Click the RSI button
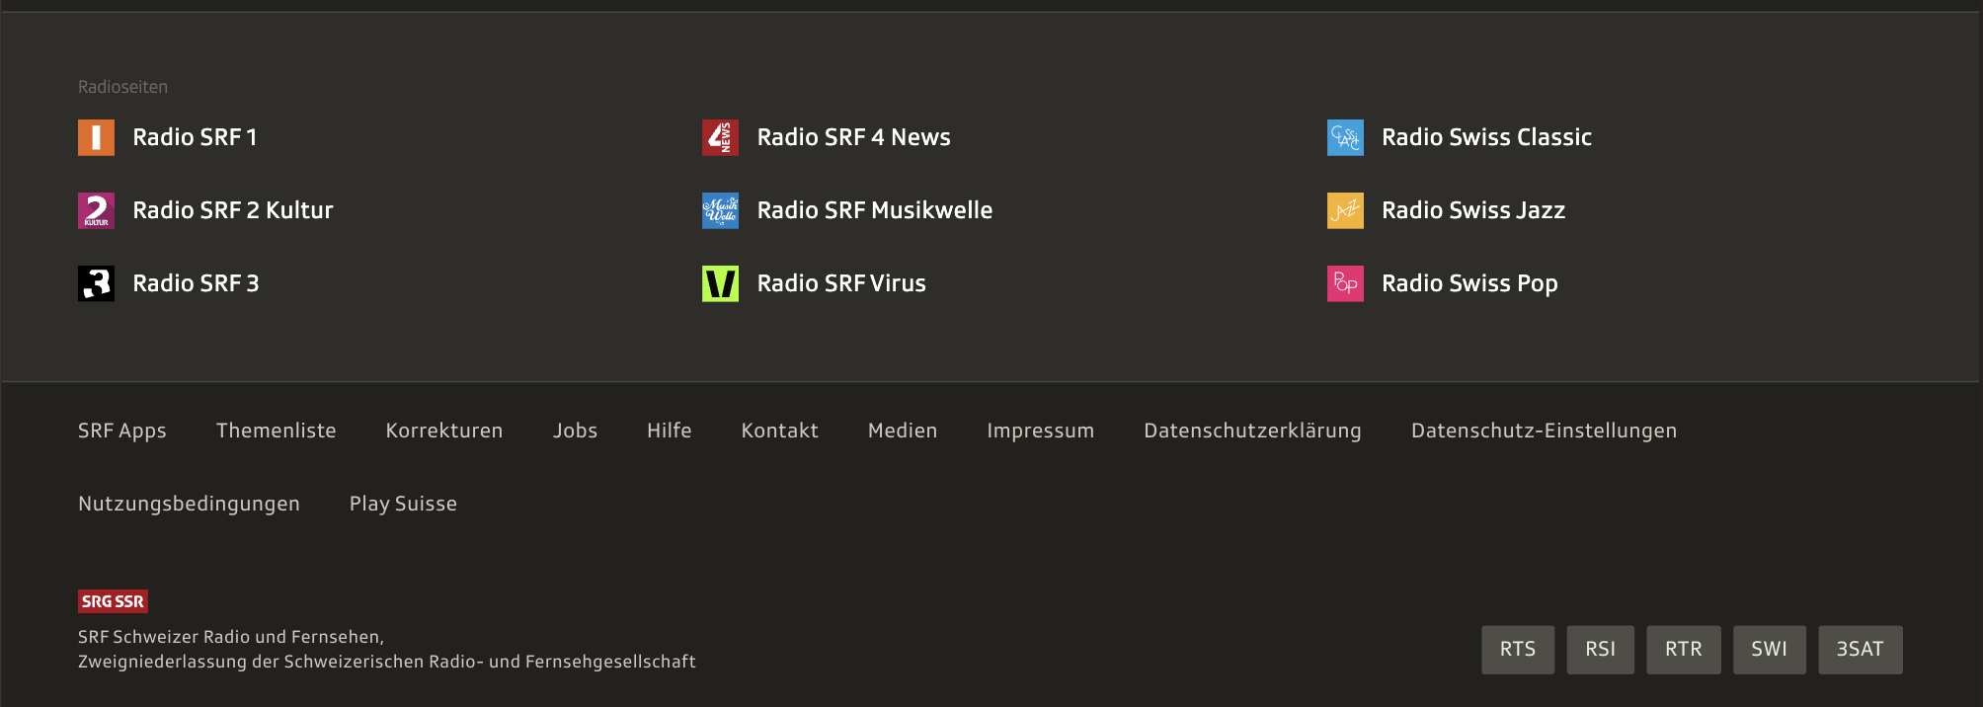 click(1601, 650)
